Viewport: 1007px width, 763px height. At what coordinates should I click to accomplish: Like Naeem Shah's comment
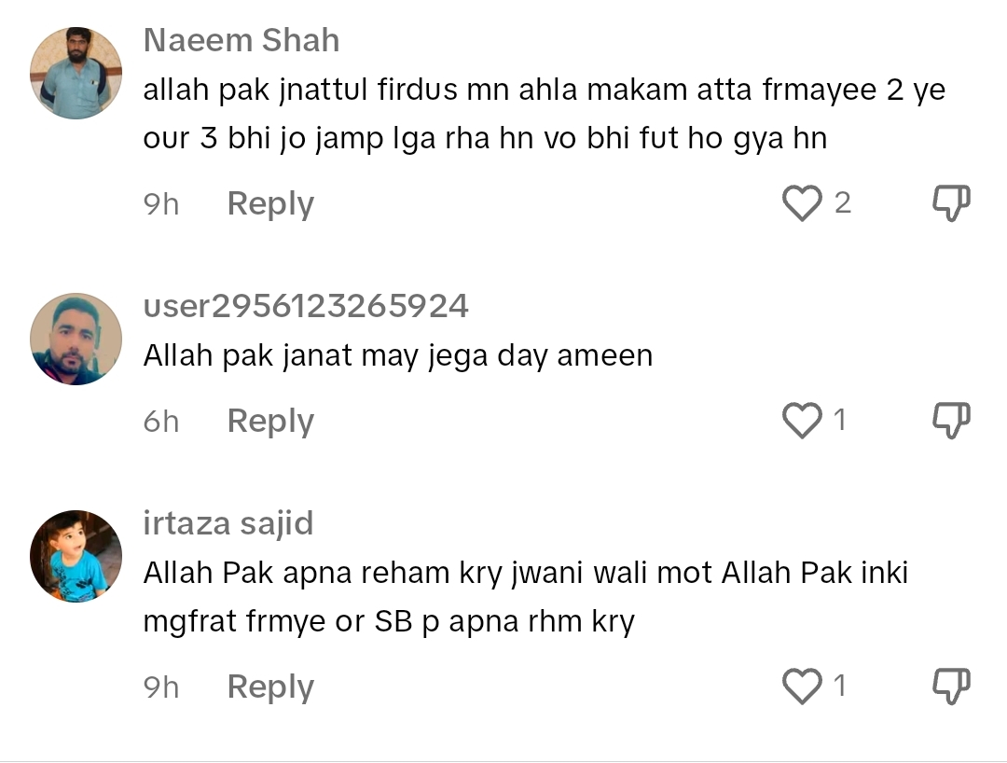(x=801, y=203)
